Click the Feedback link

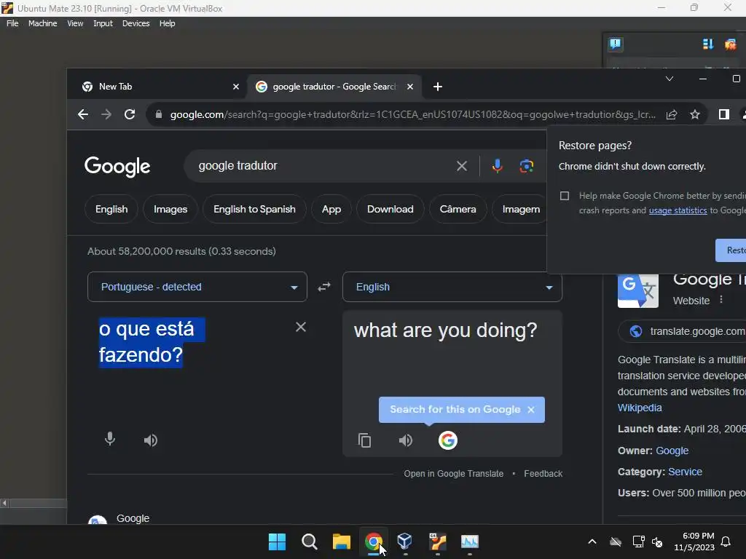click(543, 473)
